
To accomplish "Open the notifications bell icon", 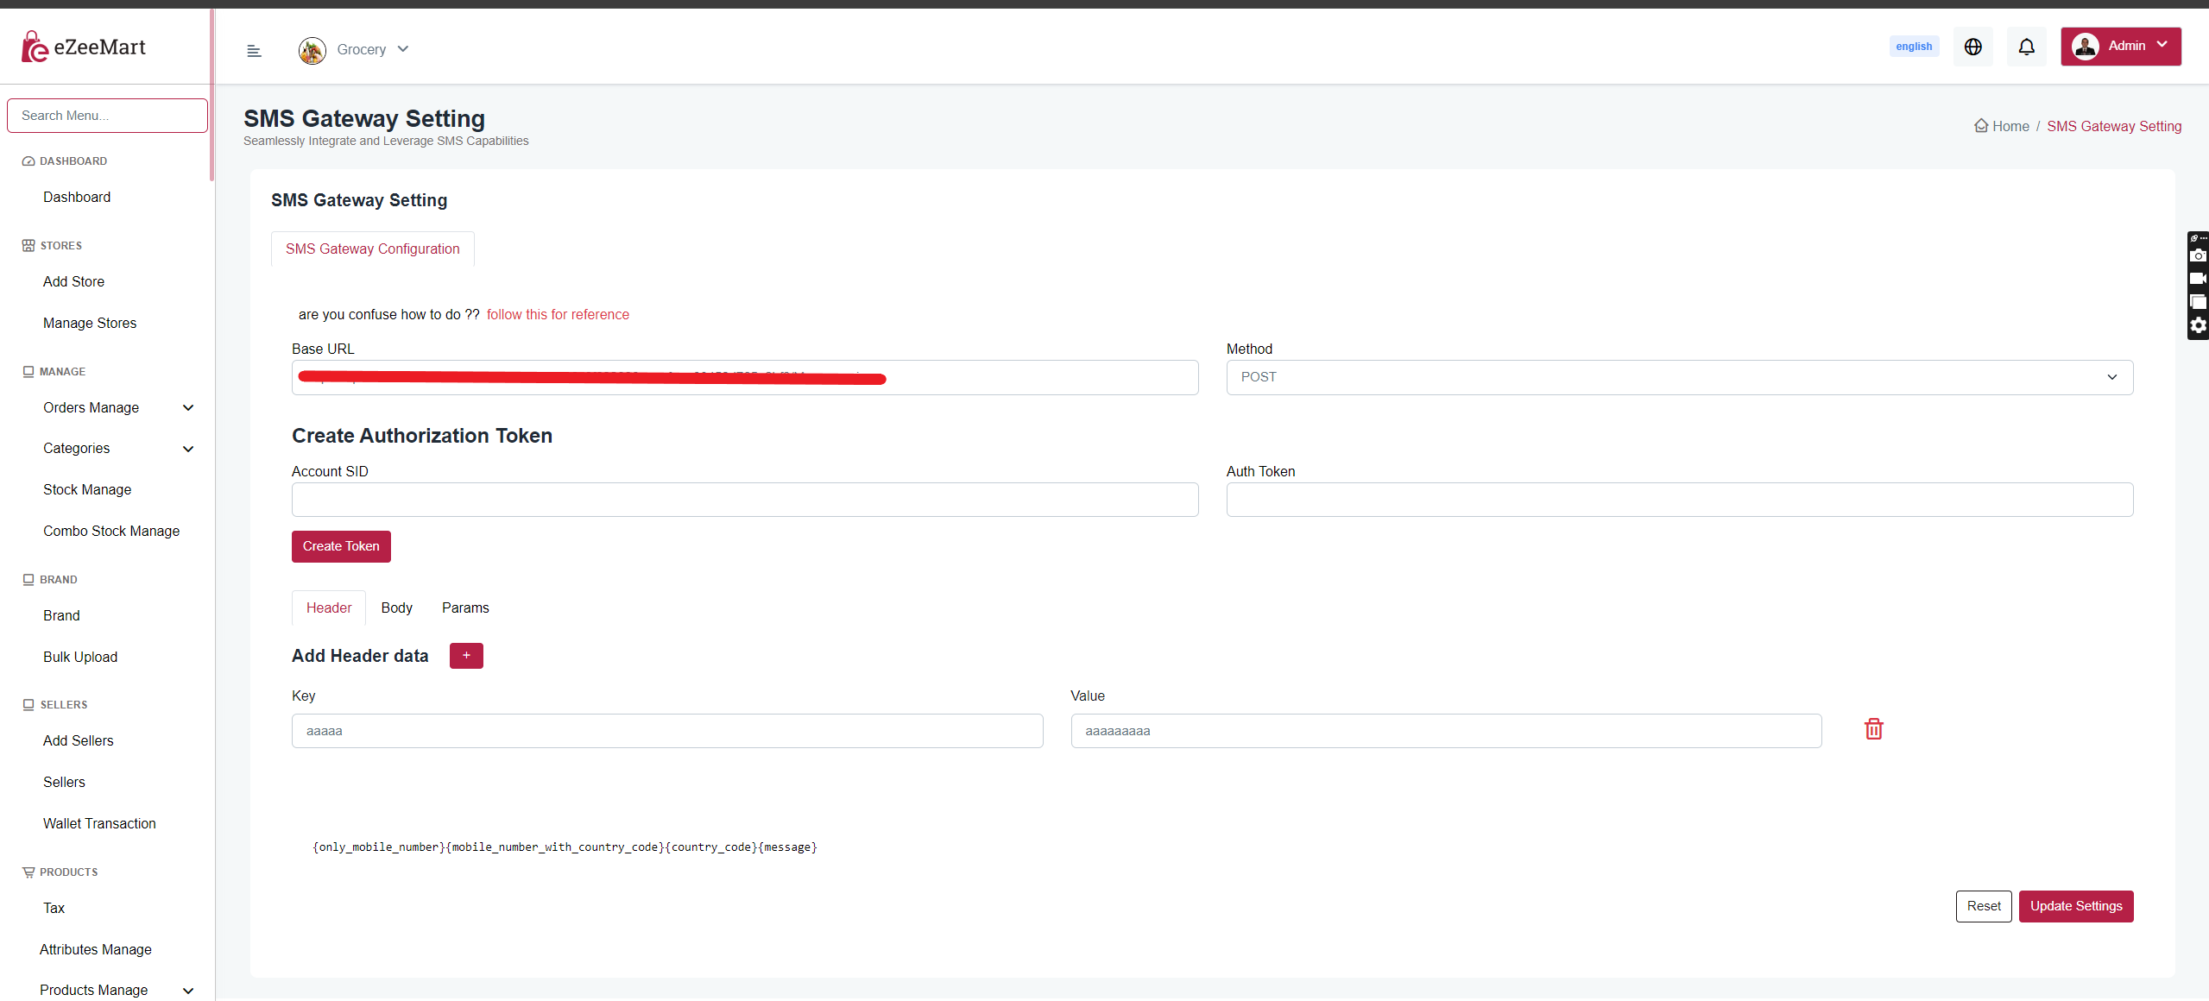I will pyautogui.click(x=2026, y=47).
